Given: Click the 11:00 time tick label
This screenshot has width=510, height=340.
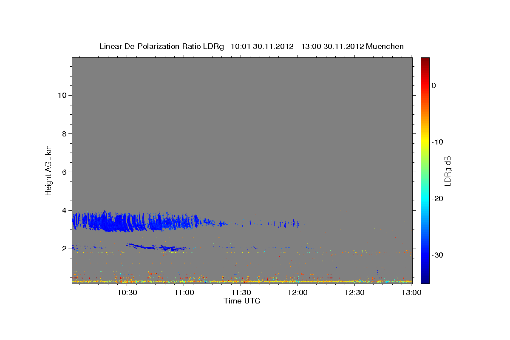Looking at the screenshot, I should point(184,292).
